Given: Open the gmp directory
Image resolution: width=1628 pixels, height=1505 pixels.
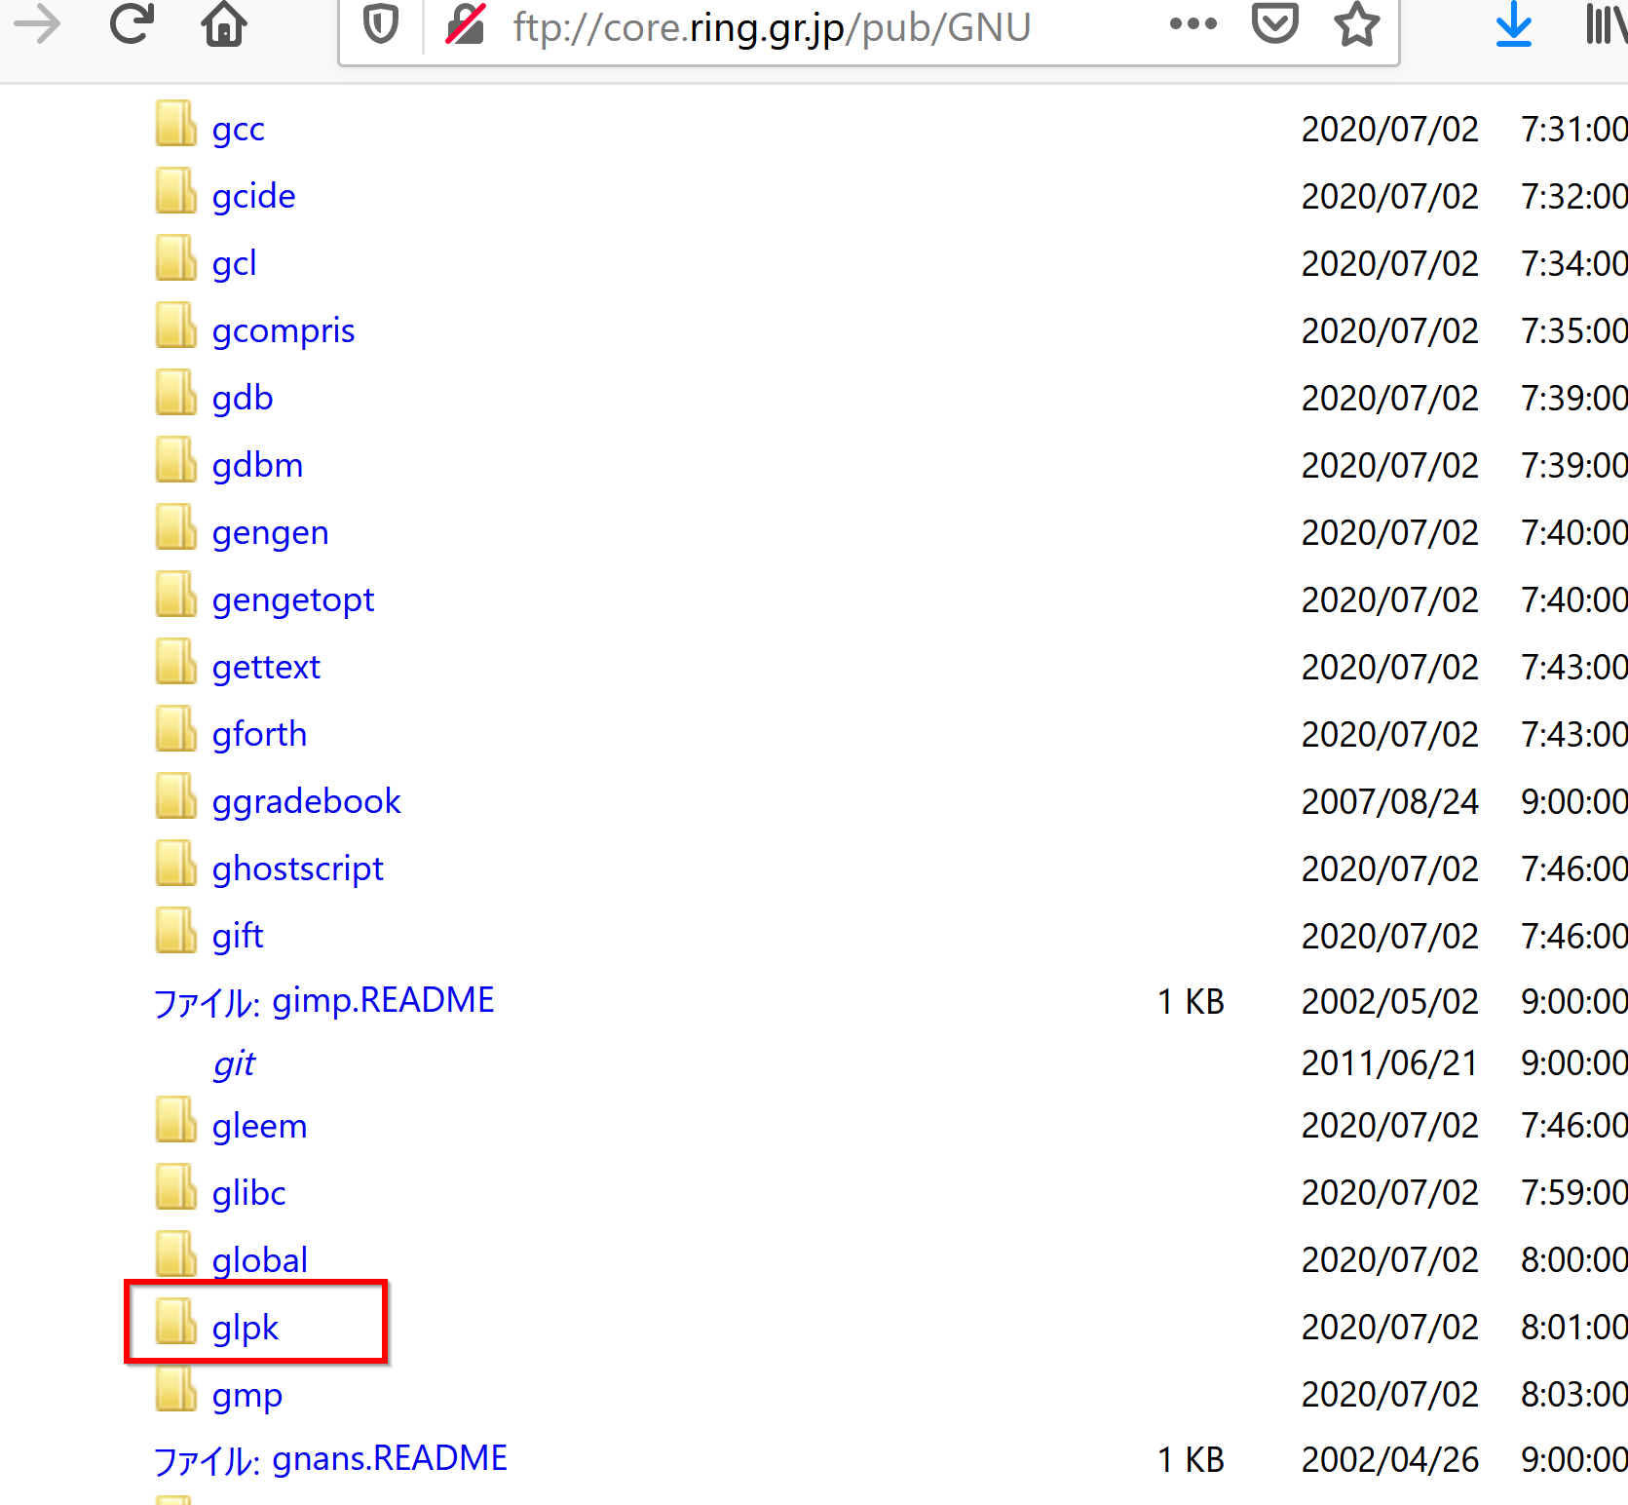Looking at the screenshot, I should click(247, 1395).
